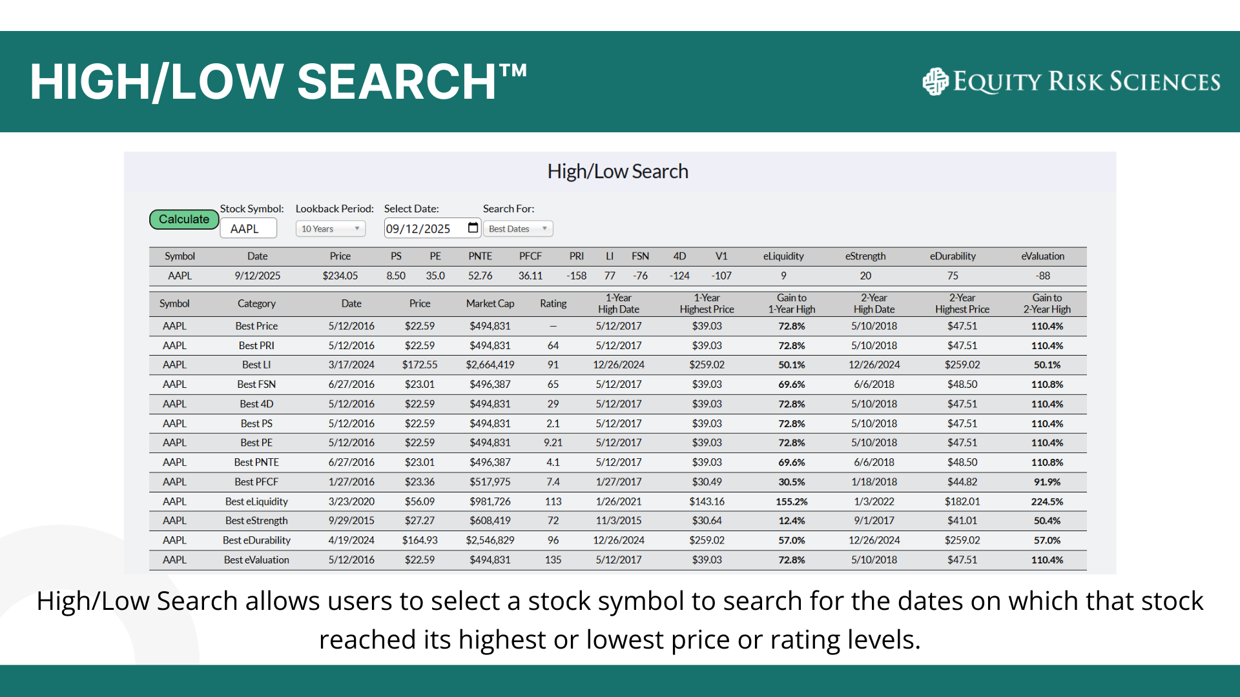Click the $2,664,419 market cap value

coord(490,365)
